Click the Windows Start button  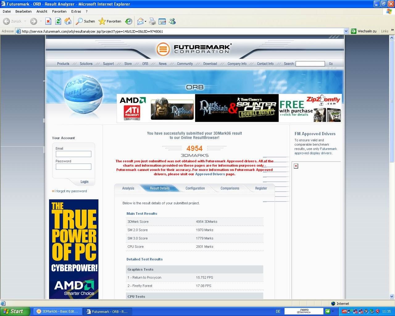(x=15, y=311)
